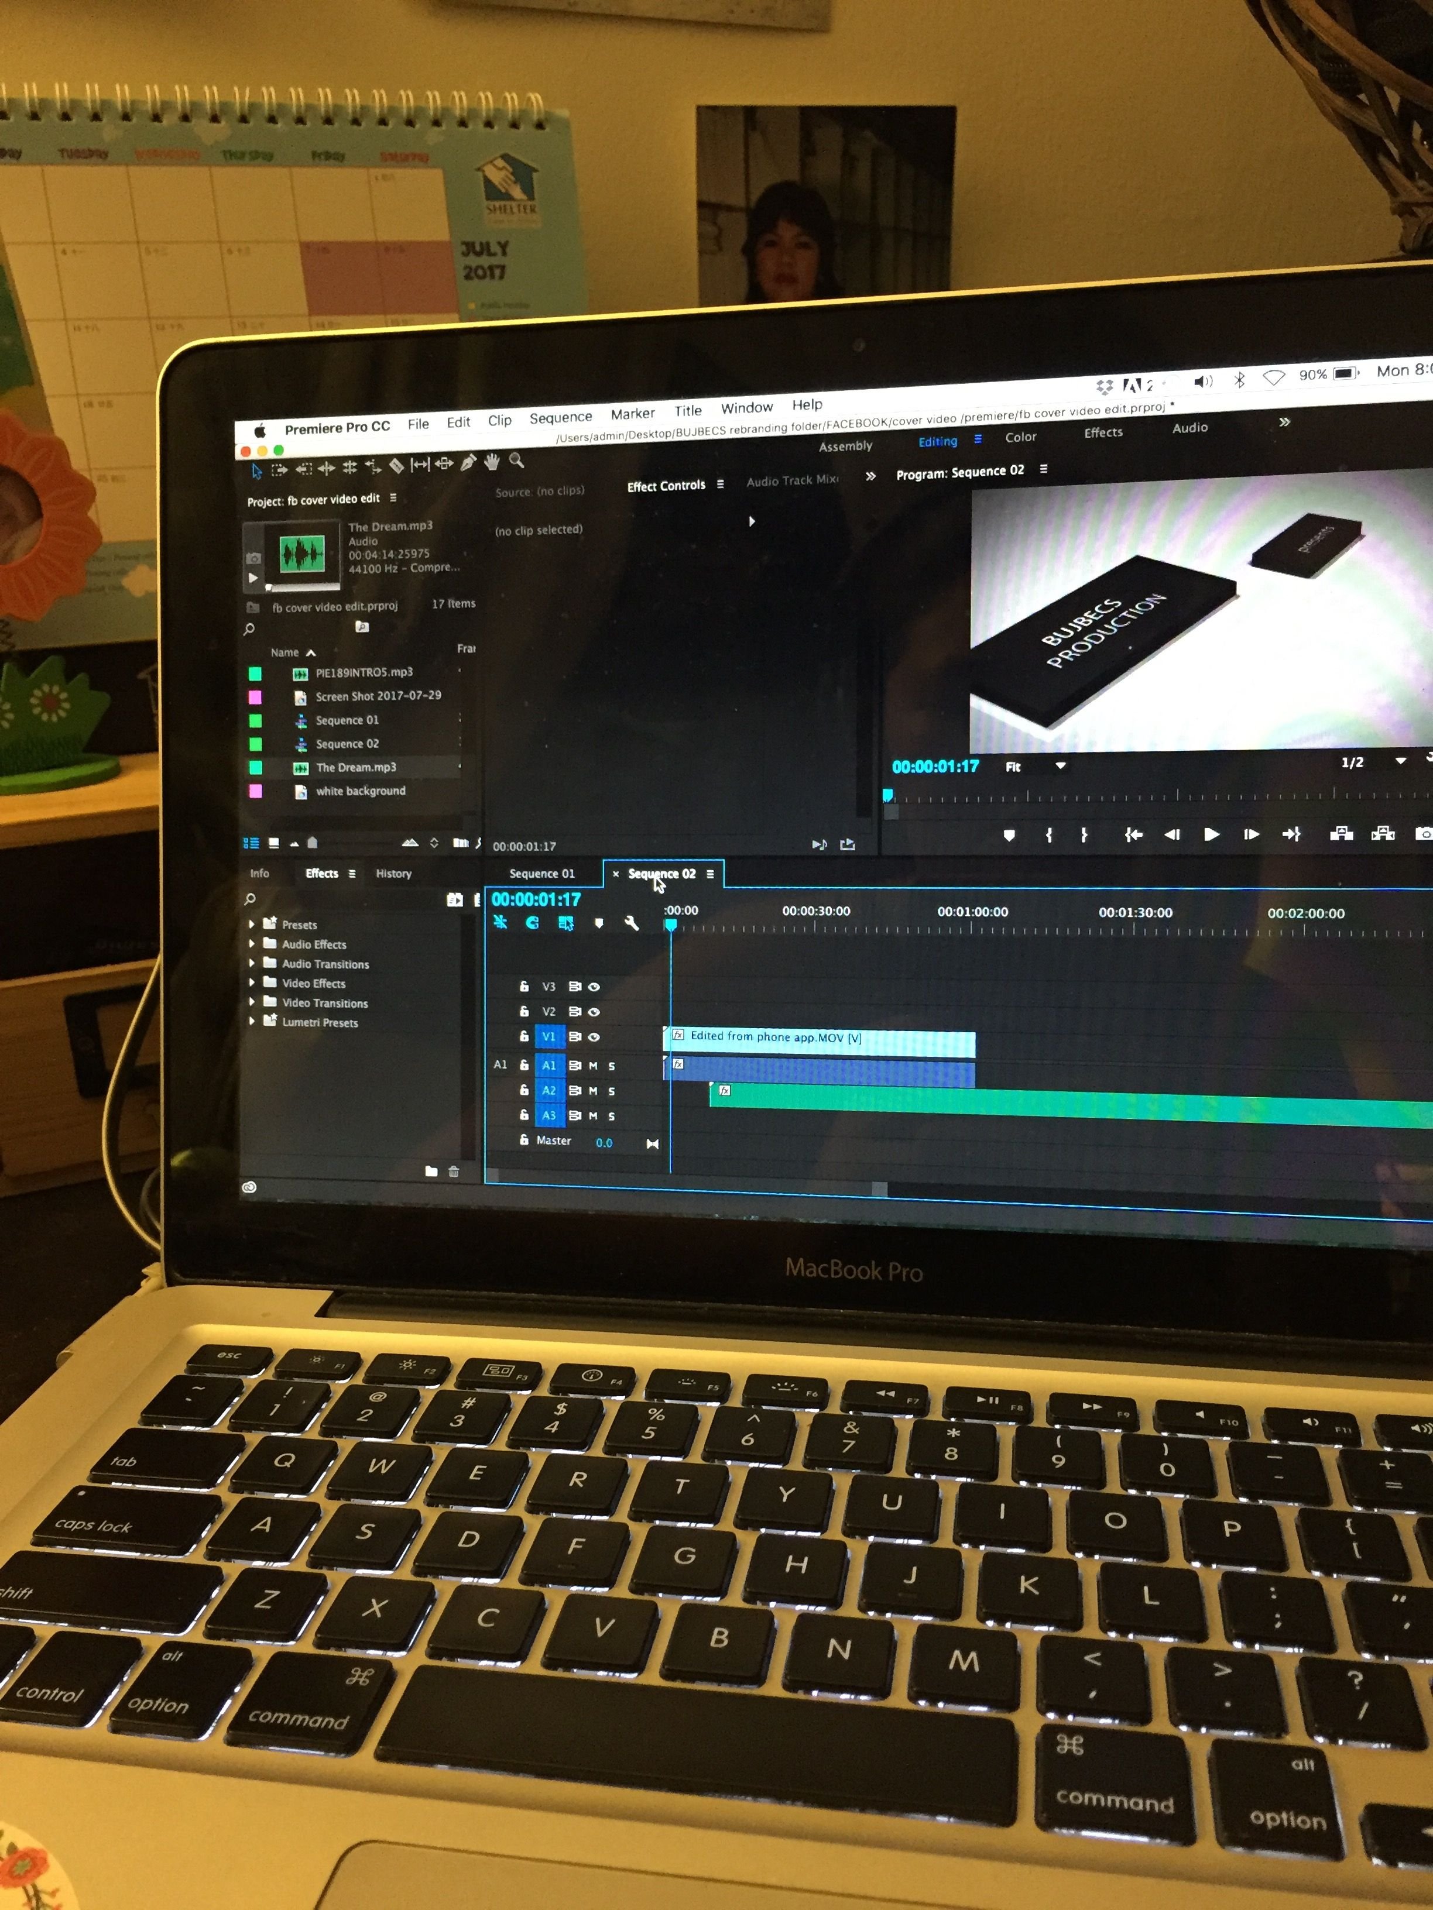Open the Project panel menu
Viewport: 1433px width, 1910px height.
click(393, 498)
